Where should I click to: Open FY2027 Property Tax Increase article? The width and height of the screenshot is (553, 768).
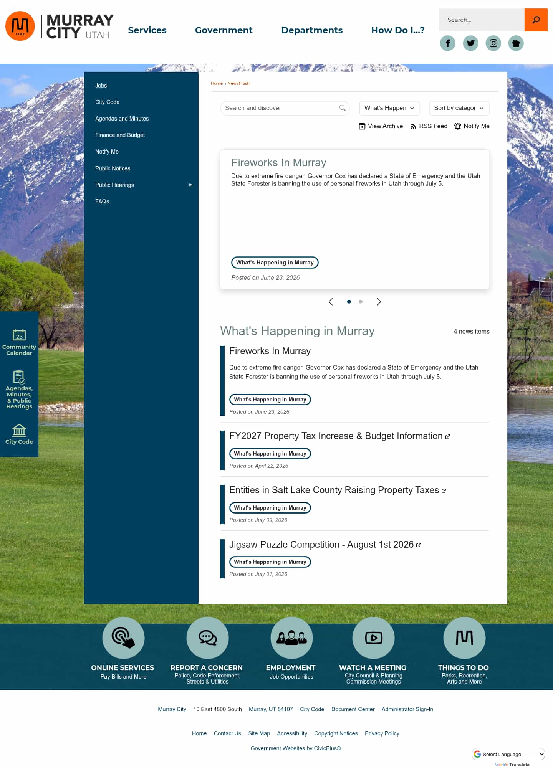[x=336, y=436]
